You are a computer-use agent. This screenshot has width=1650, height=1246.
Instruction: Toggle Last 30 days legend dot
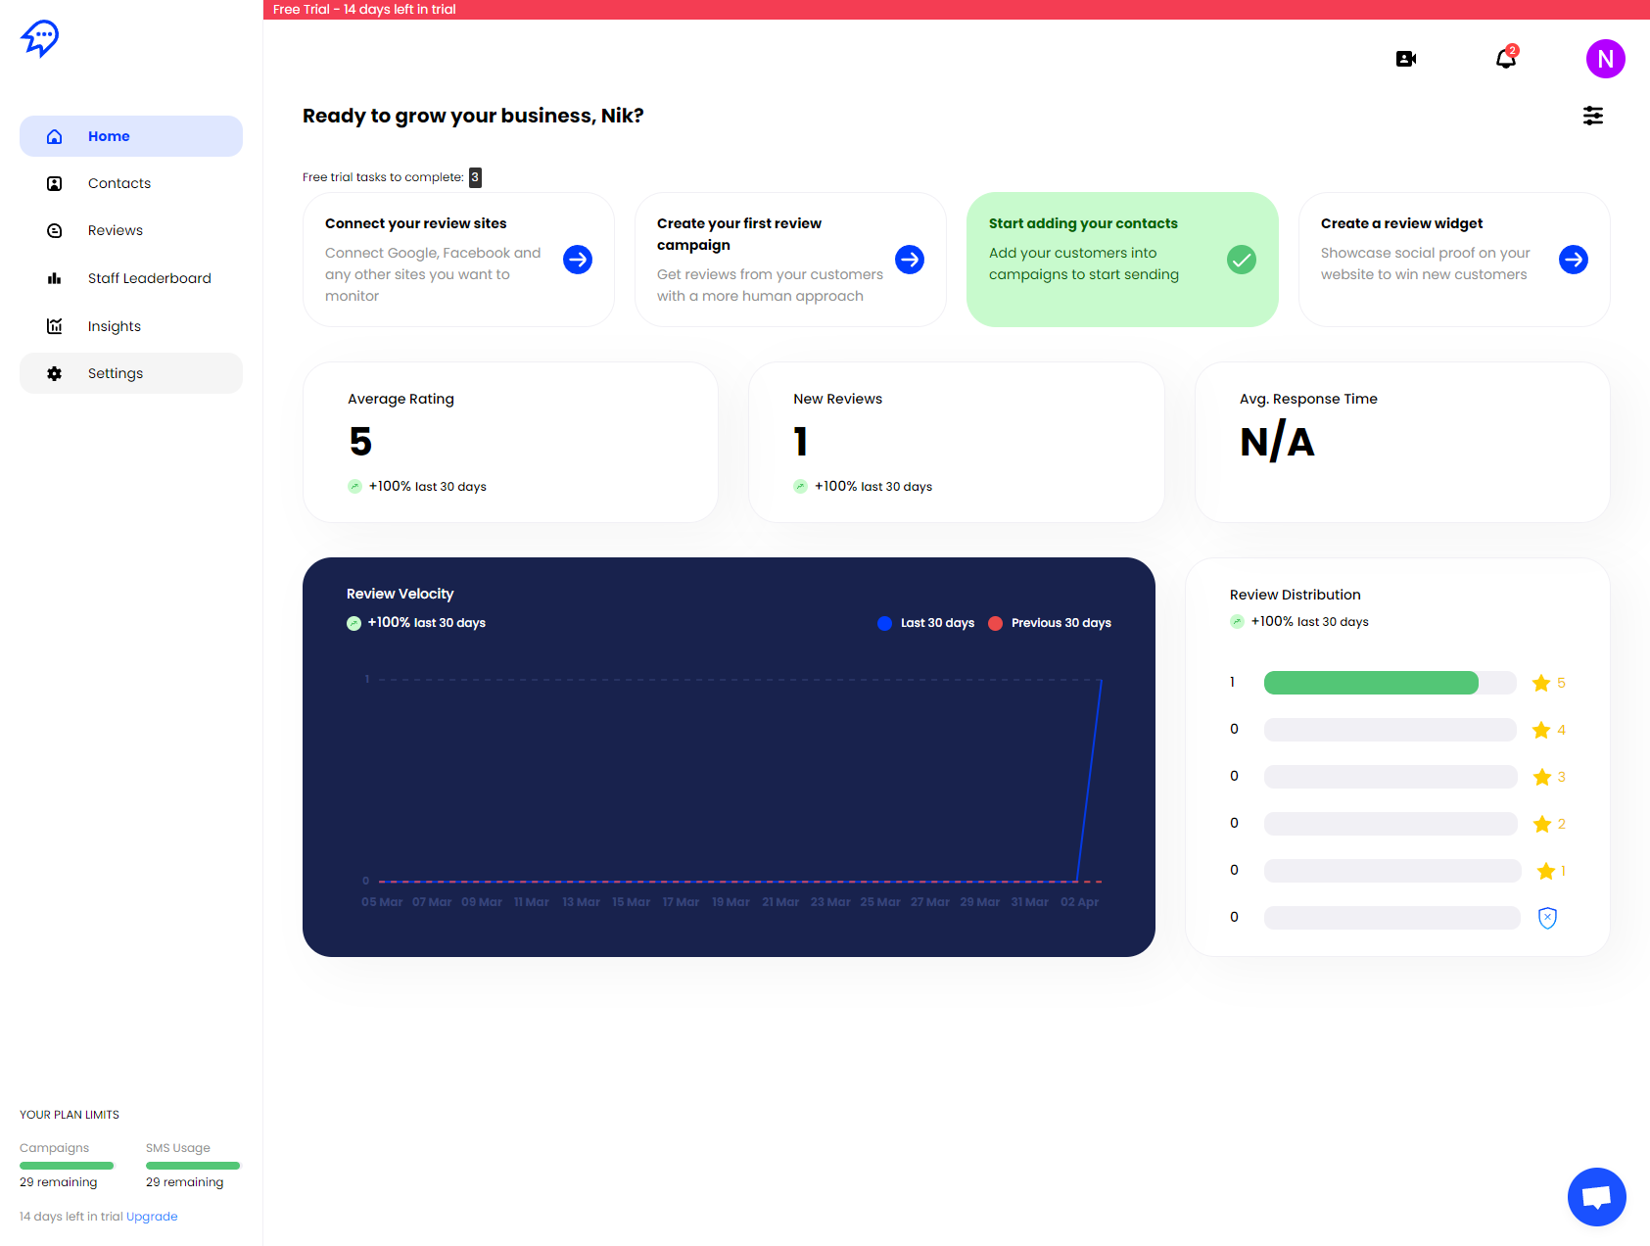[x=884, y=623]
